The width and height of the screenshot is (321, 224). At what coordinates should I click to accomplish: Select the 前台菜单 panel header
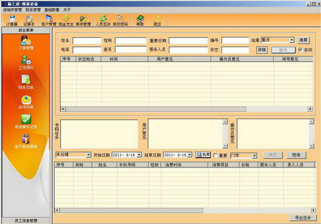pos(26,30)
